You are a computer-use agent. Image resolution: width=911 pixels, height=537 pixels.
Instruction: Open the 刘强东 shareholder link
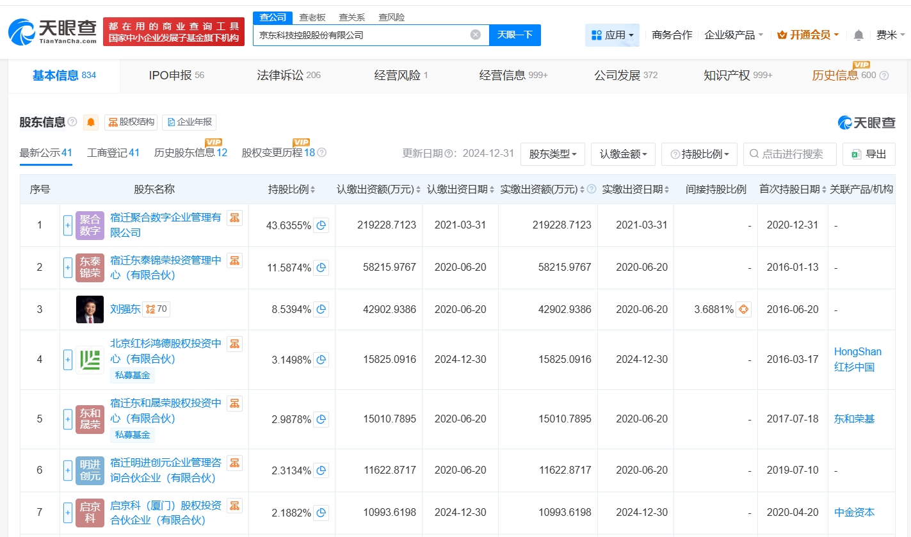(125, 310)
